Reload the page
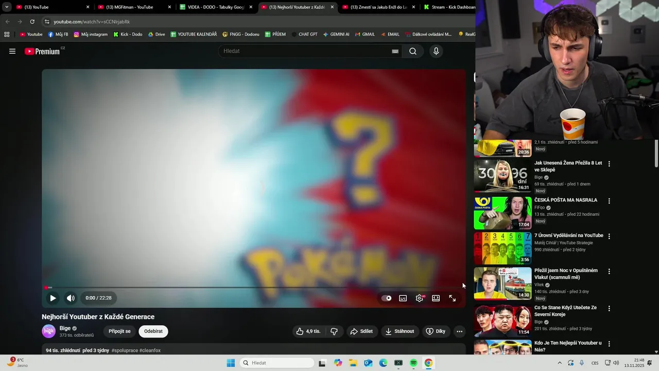This screenshot has width=659, height=371. pos(32,22)
